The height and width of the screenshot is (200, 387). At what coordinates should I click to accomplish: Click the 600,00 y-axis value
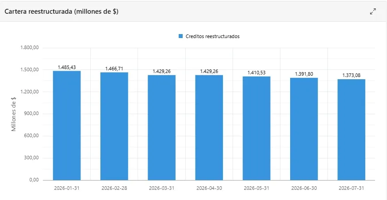(31, 136)
